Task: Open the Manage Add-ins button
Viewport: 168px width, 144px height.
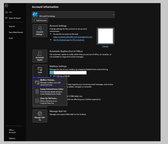Action: [x=40, y=116]
